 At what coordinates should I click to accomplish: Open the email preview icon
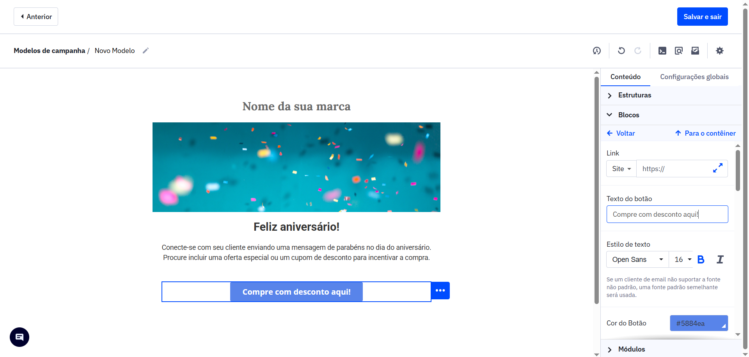coord(679,51)
